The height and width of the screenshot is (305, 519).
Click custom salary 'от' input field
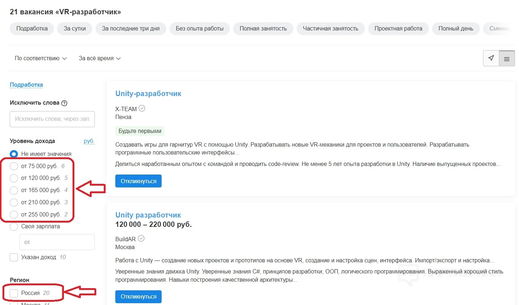(57, 242)
